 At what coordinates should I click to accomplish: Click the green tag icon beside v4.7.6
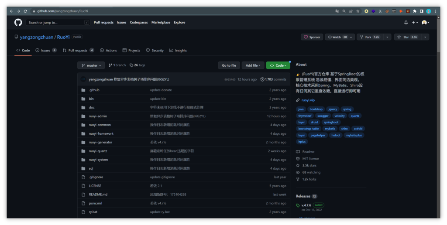(x=298, y=205)
